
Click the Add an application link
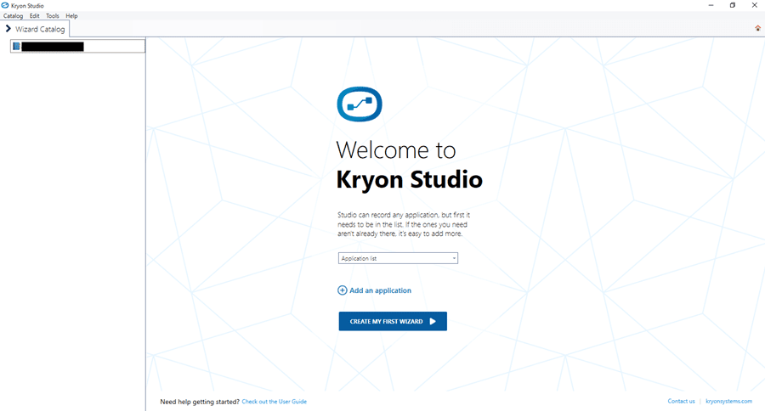point(380,290)
